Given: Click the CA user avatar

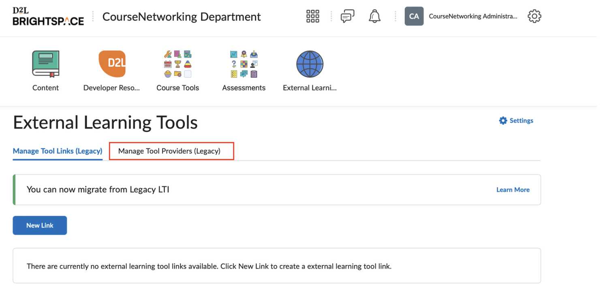Looking at the screenshot, I should (414, 16).
